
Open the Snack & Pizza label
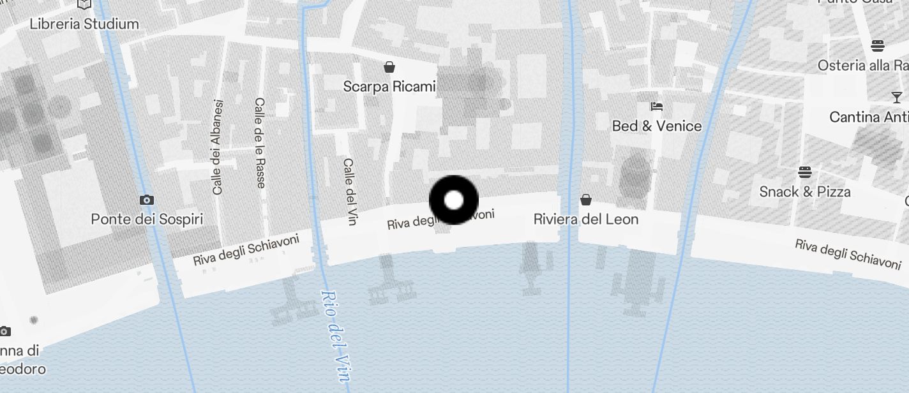pyautogui.click(x=804, y=191)
